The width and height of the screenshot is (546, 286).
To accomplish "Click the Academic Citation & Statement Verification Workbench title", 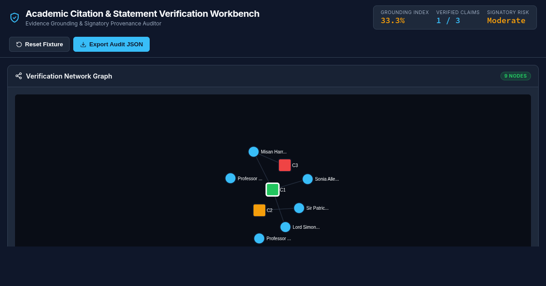I will tap(142, 14).
